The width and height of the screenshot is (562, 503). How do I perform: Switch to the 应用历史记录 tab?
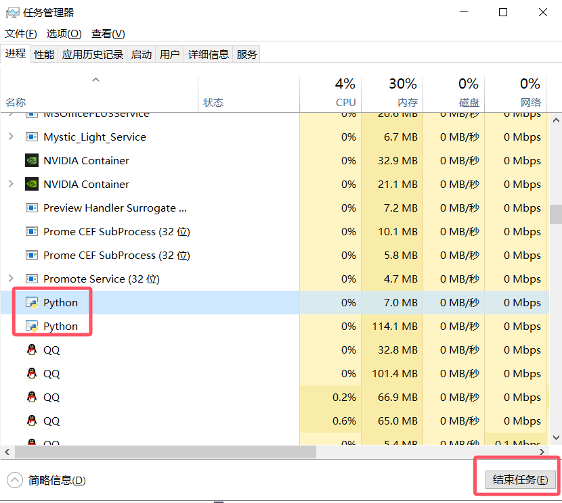[x=93, y=54]
